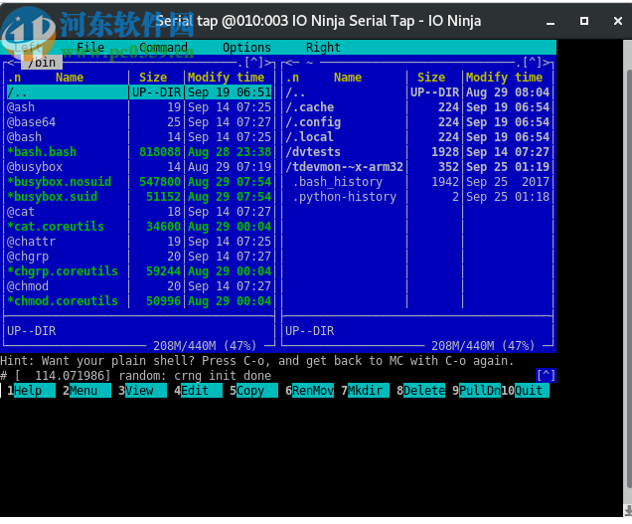Open the Right panel menu
Viewport: 632px width, 524px height.
(323, 47)
